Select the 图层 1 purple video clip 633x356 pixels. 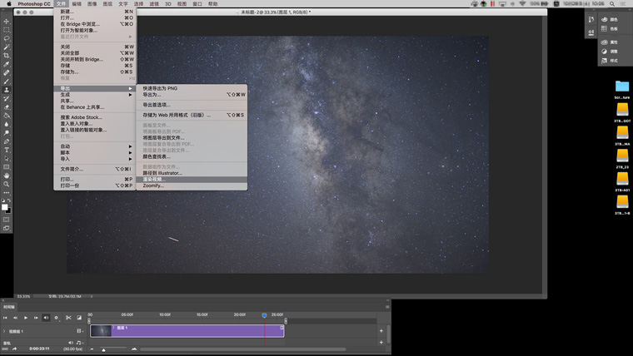click(x=187, y=331)
